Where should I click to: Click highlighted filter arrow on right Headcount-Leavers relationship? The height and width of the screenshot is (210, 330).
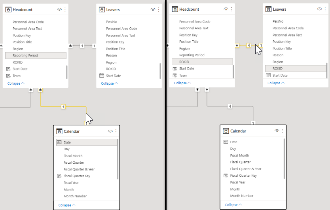(249, 45)
